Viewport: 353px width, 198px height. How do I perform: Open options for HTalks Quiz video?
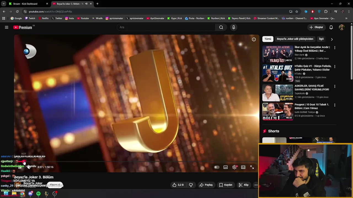click(335, 67)
